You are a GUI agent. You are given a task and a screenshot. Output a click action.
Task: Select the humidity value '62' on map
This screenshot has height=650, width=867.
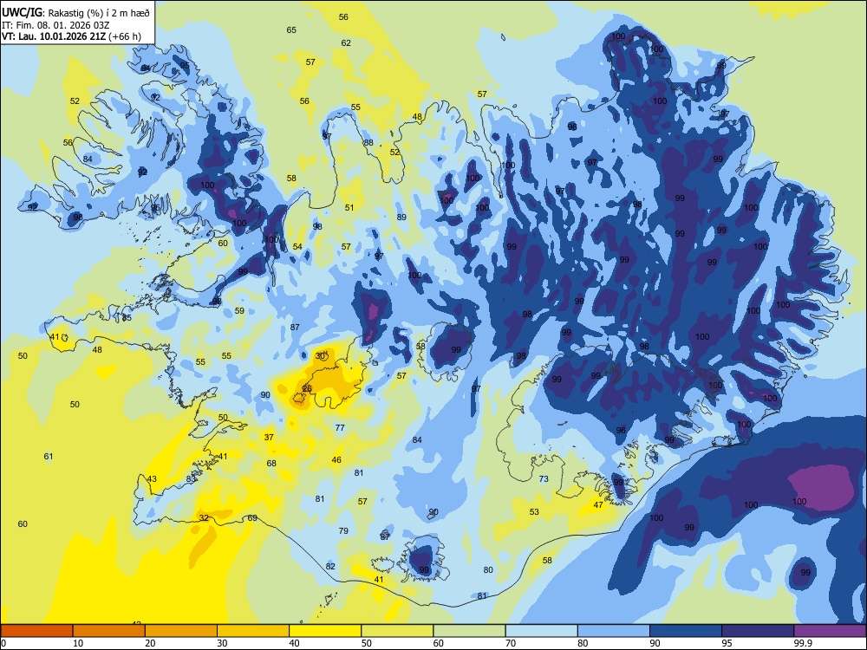[x=346, y=42]
